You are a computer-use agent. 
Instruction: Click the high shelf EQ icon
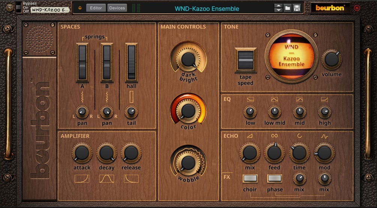(324, 99)
